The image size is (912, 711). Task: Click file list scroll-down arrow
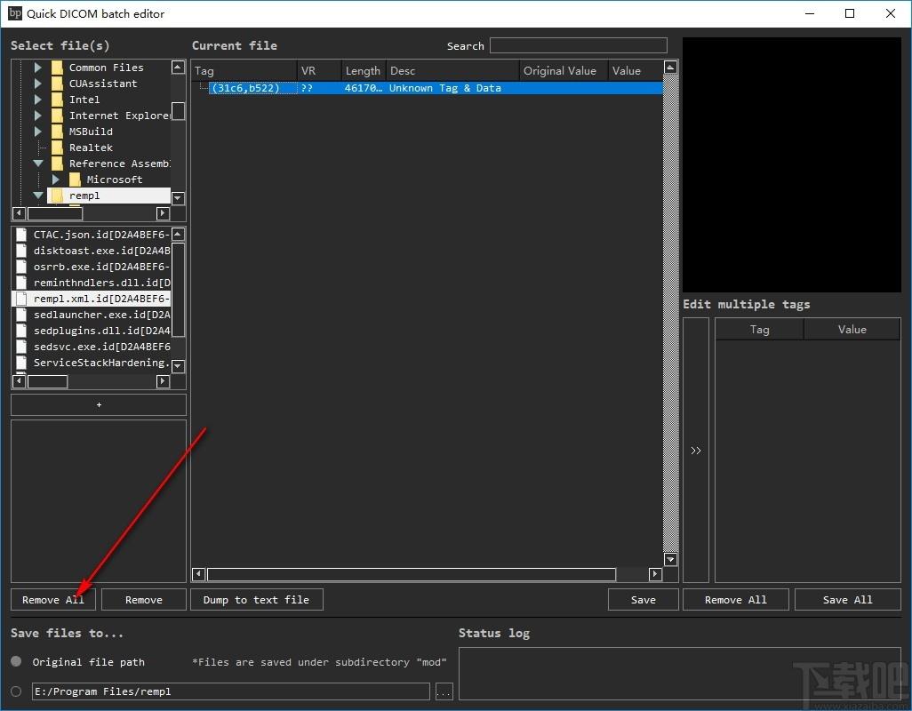coord(179,366)
